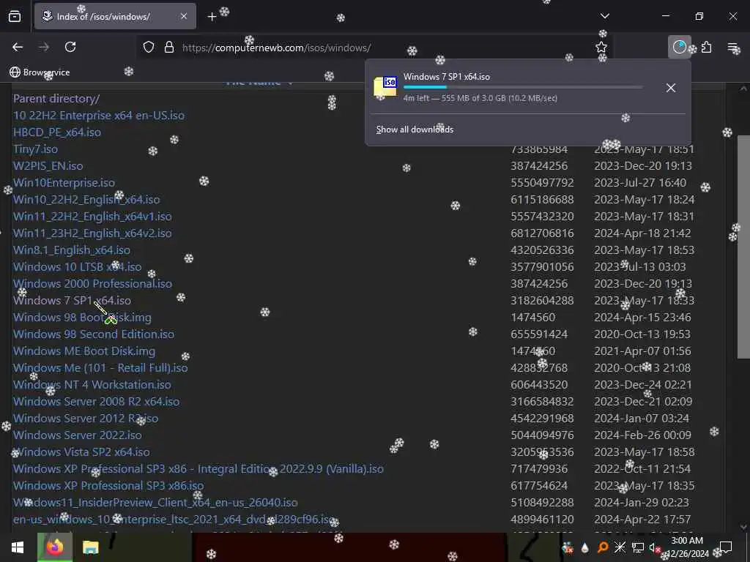Click the snowflake asterisk tray icon

(620, 547)
